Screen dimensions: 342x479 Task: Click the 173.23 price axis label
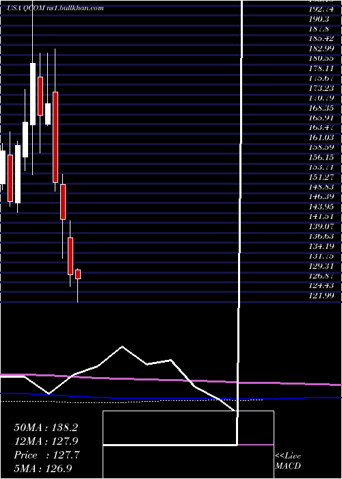tap(321, 88)
